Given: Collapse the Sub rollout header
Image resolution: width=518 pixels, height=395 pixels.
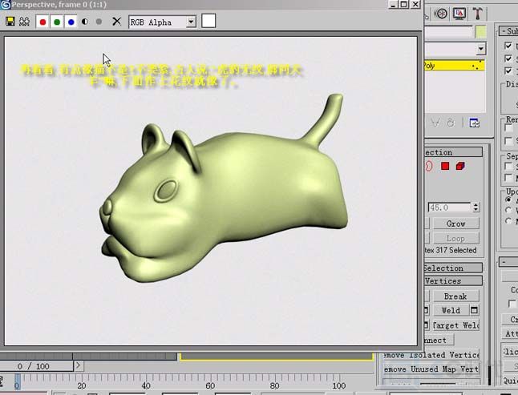Looking at the screenshot, I should [508, 31].
